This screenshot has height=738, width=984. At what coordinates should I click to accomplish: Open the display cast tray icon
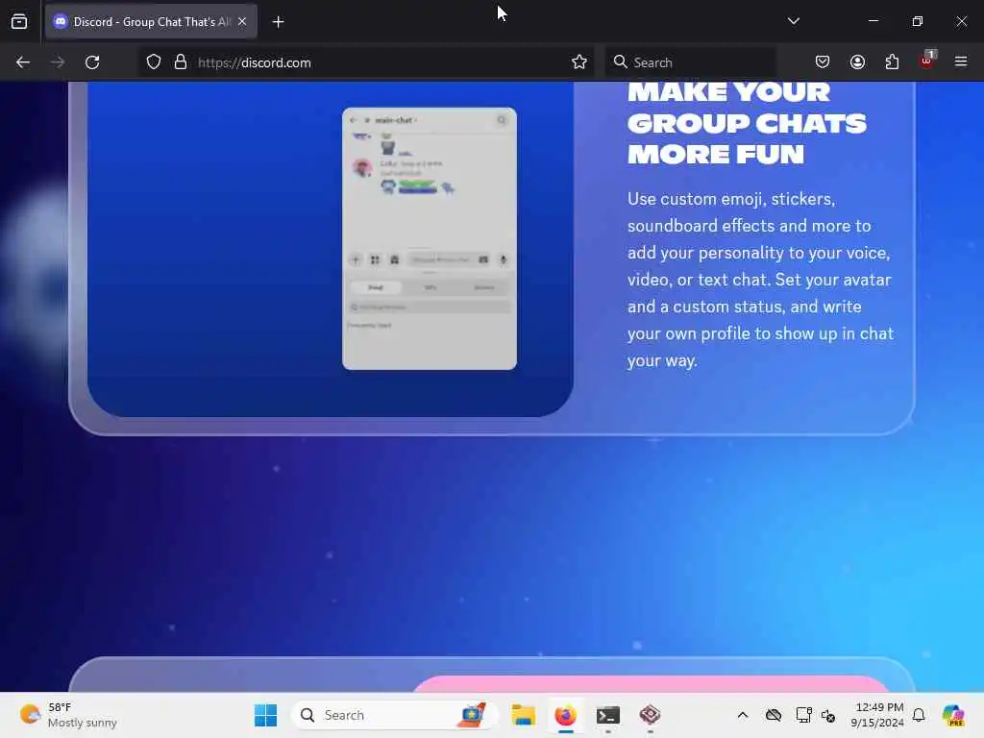(x=803, y=715)
